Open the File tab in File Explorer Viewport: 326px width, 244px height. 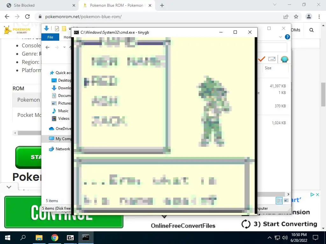(50, 37)
